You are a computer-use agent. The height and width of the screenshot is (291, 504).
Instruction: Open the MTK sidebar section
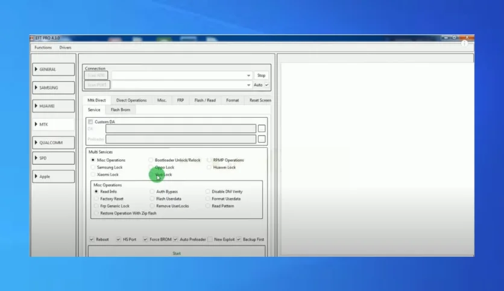54,124
